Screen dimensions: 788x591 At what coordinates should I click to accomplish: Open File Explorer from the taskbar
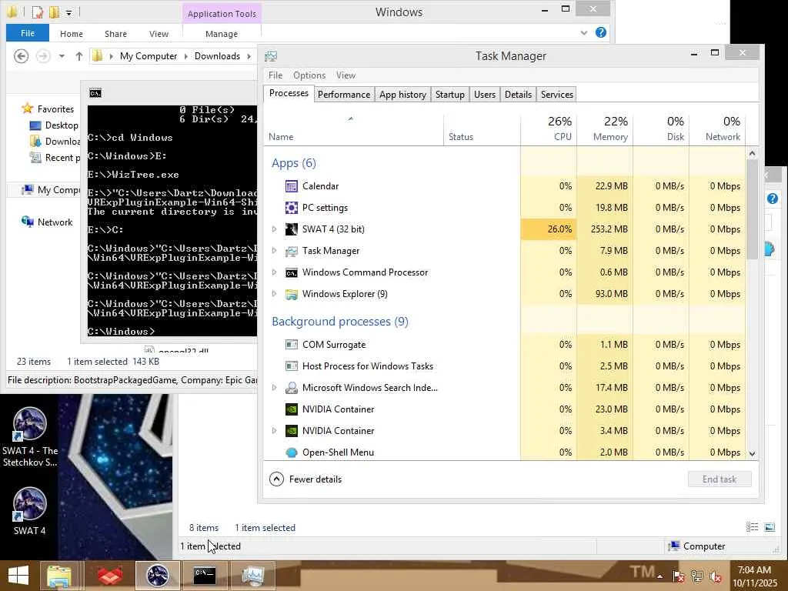59,576
